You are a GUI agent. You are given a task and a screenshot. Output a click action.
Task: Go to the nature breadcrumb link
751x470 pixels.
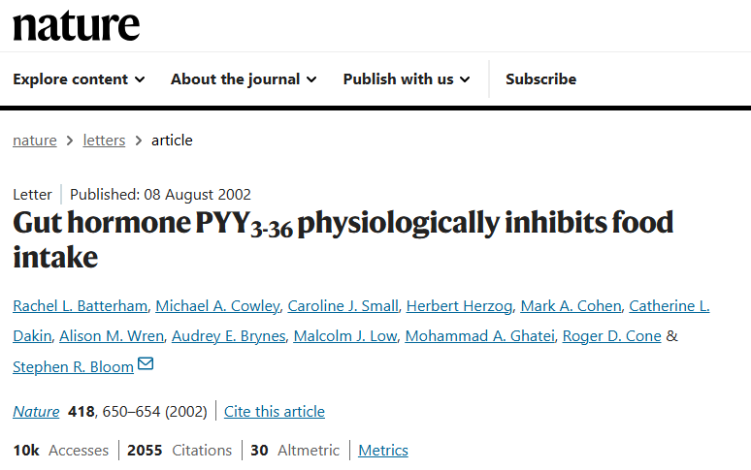click(34, 141)
